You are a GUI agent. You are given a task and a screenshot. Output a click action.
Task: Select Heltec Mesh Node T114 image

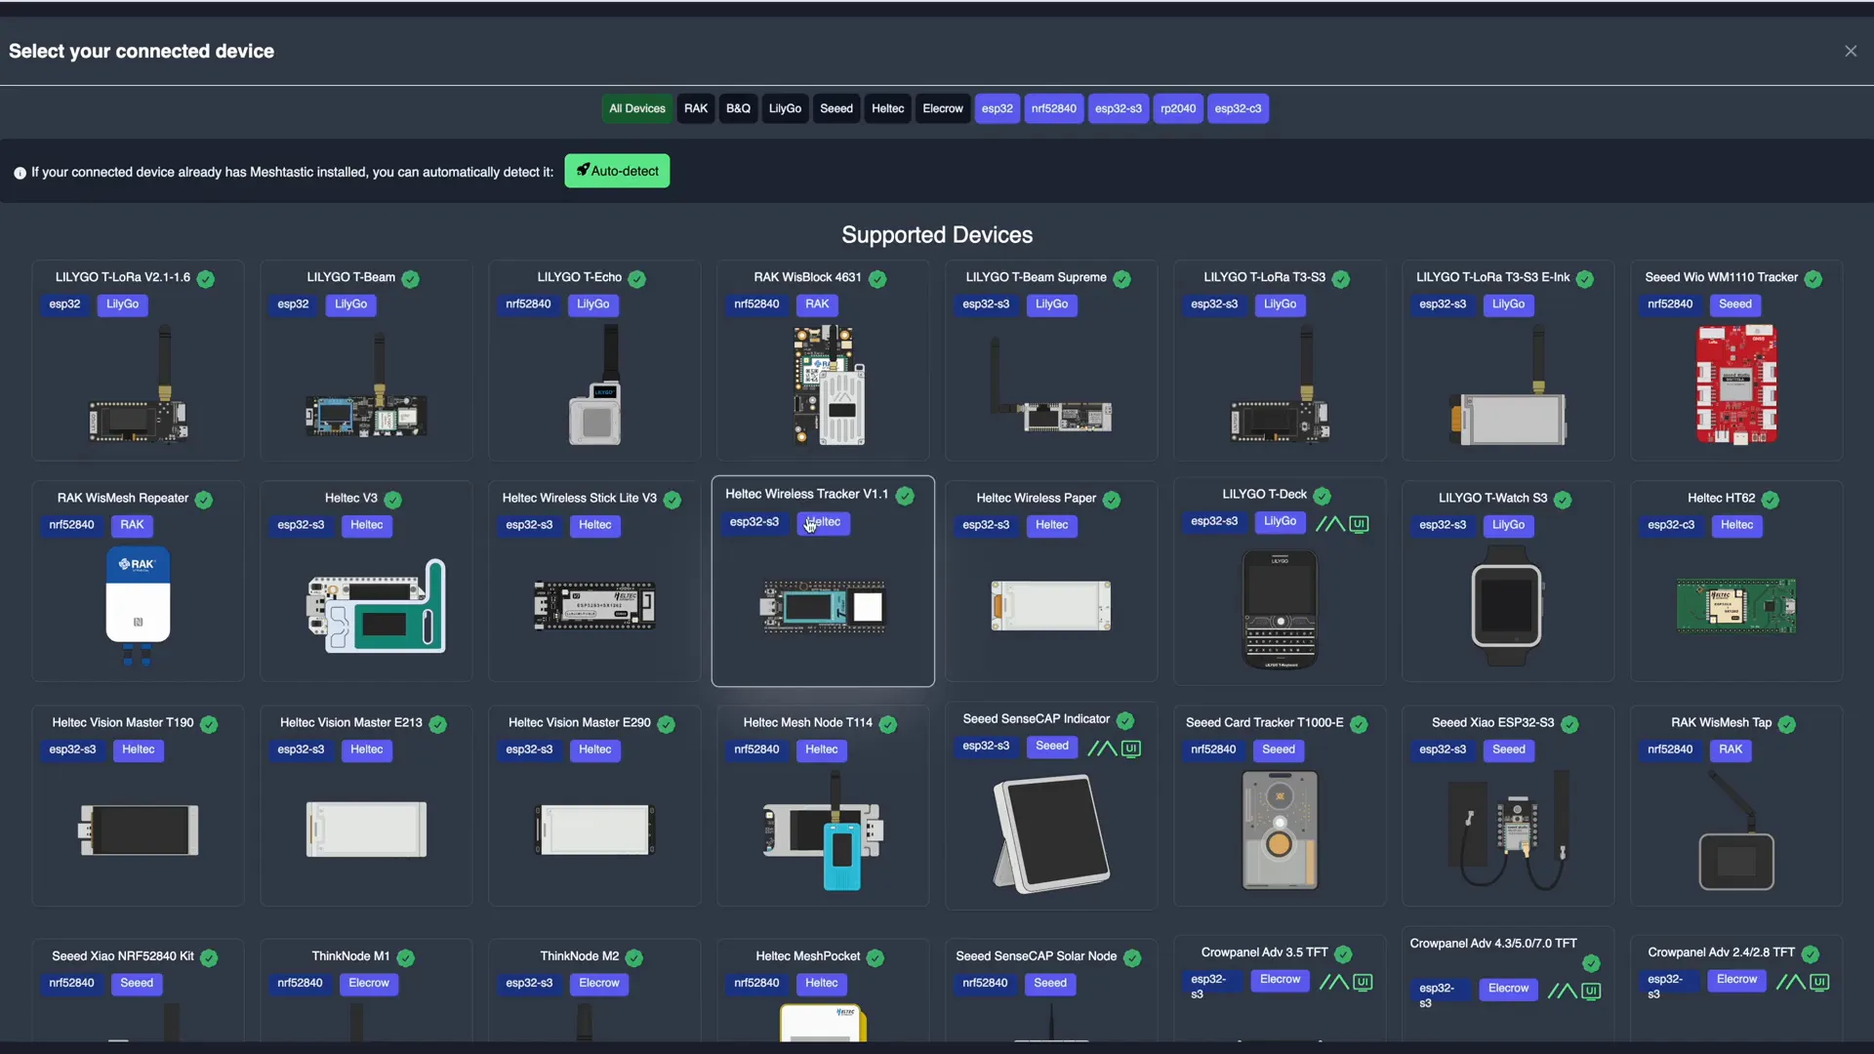[x=823, y=831]
